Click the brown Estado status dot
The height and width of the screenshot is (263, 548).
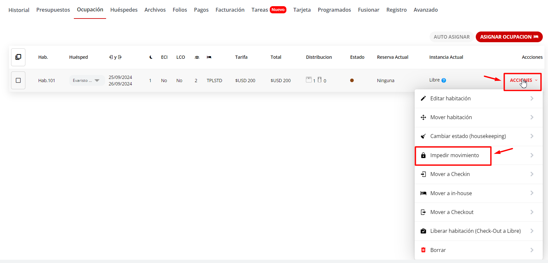point(352,81)
